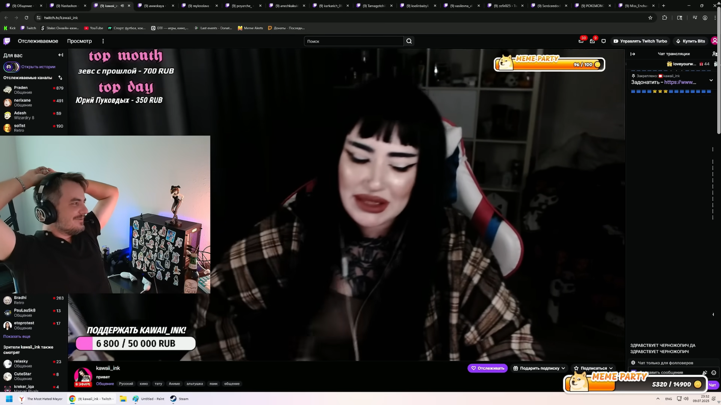Select the 'Русский' stream tag
This screenshot has width=721, height=405.
126,384
